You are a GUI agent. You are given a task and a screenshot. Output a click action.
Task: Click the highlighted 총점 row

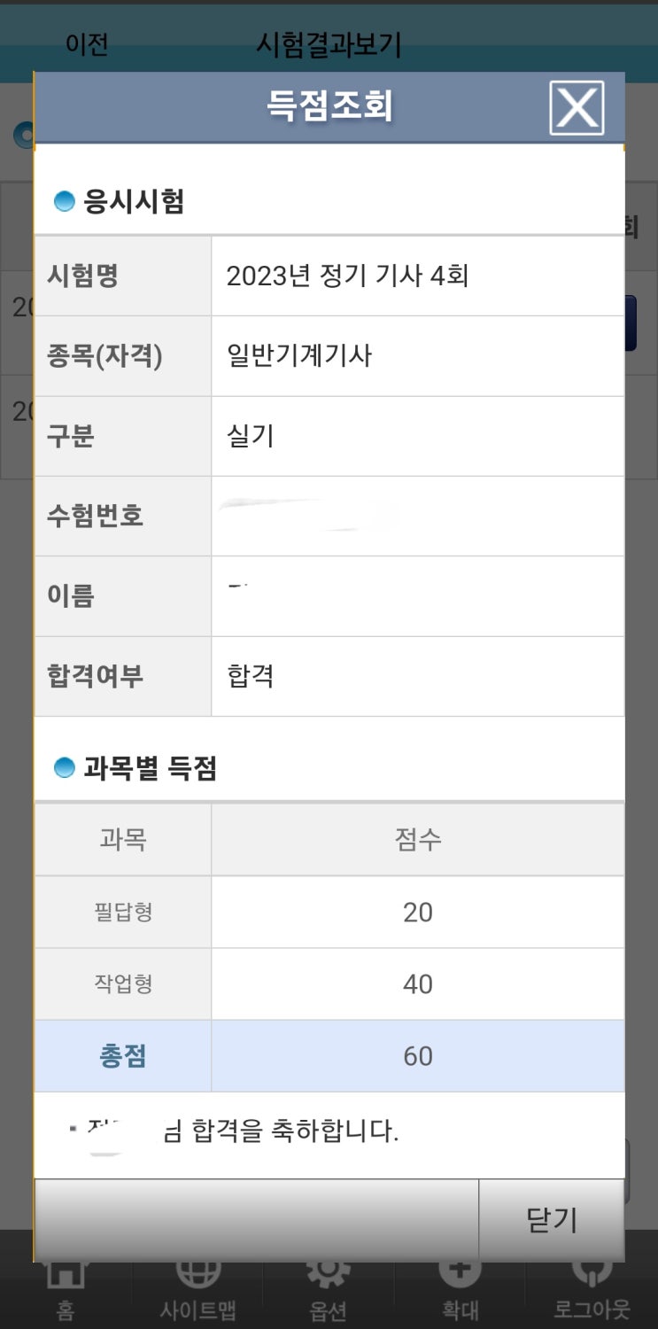tap(329, 1056)
